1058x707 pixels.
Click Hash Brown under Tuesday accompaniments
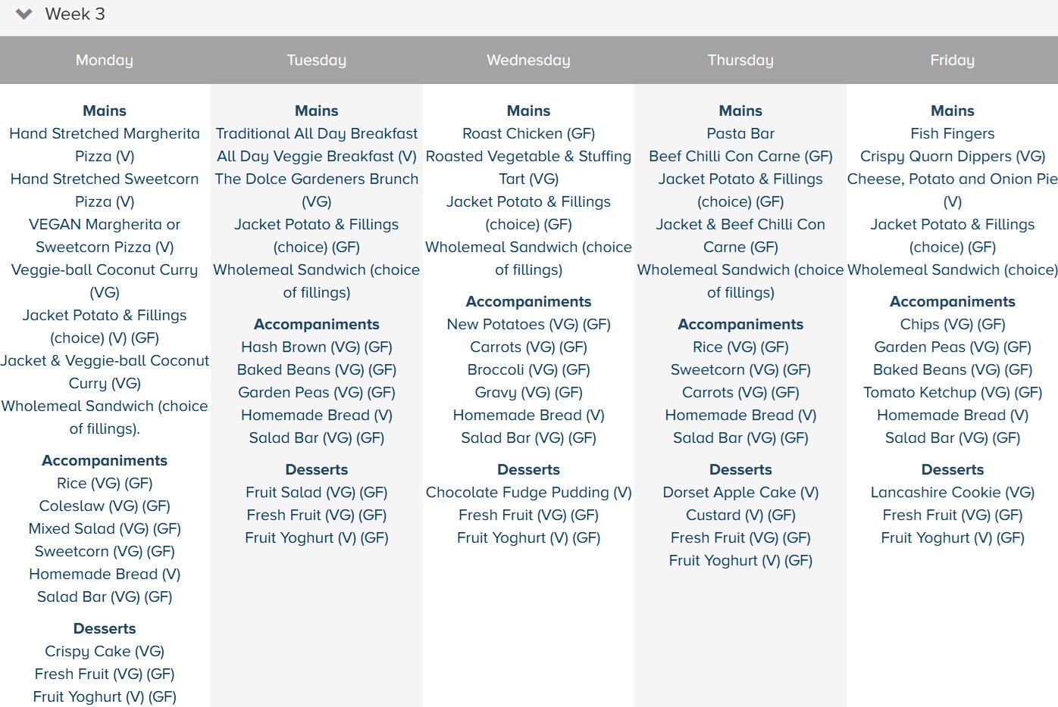317,347
